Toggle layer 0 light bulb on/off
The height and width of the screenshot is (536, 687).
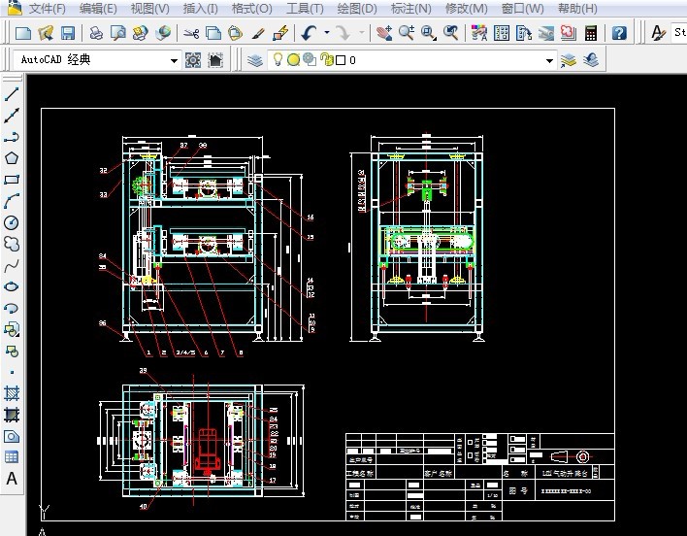pyautogui.click(x=277, y=60)
